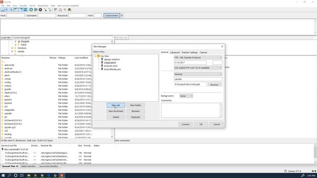Open the Edit menu

coord(8,5)
